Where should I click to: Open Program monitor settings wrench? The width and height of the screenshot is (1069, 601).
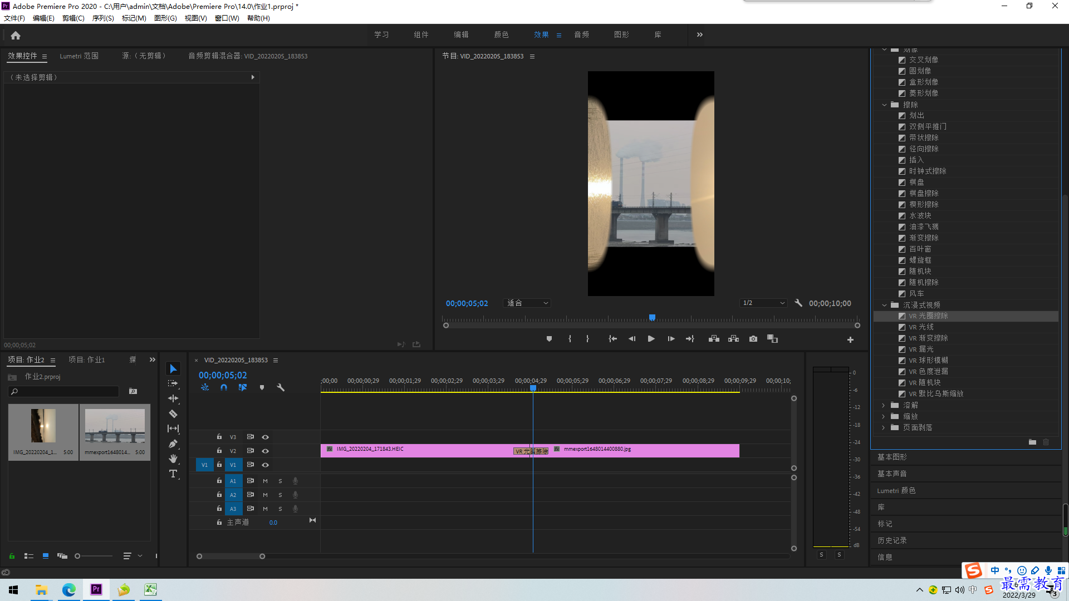[x=798, y=303]
